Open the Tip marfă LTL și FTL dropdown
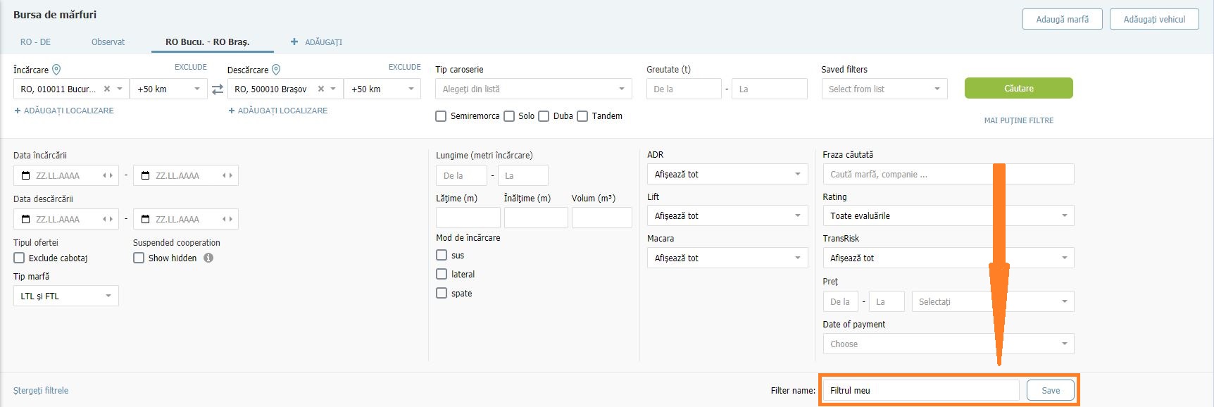Viewport: 1214px width, 407px height. (x=66, y=296)
